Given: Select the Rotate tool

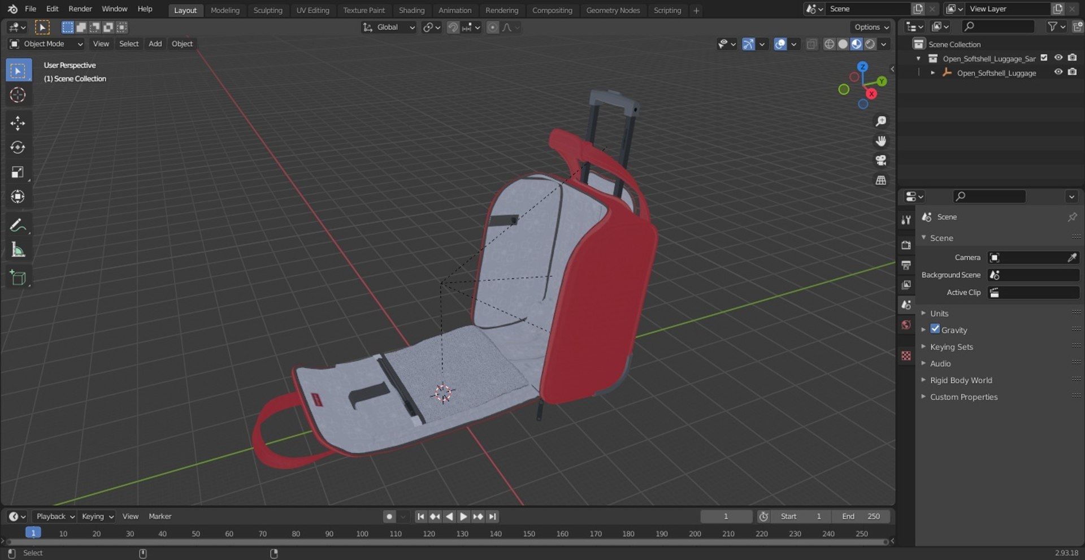Looking at the screenshot, I should click(x=18, y=147).
